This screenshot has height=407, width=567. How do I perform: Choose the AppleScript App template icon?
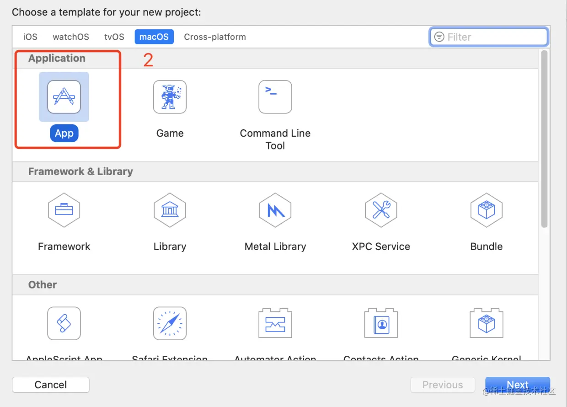click(64, 323)
